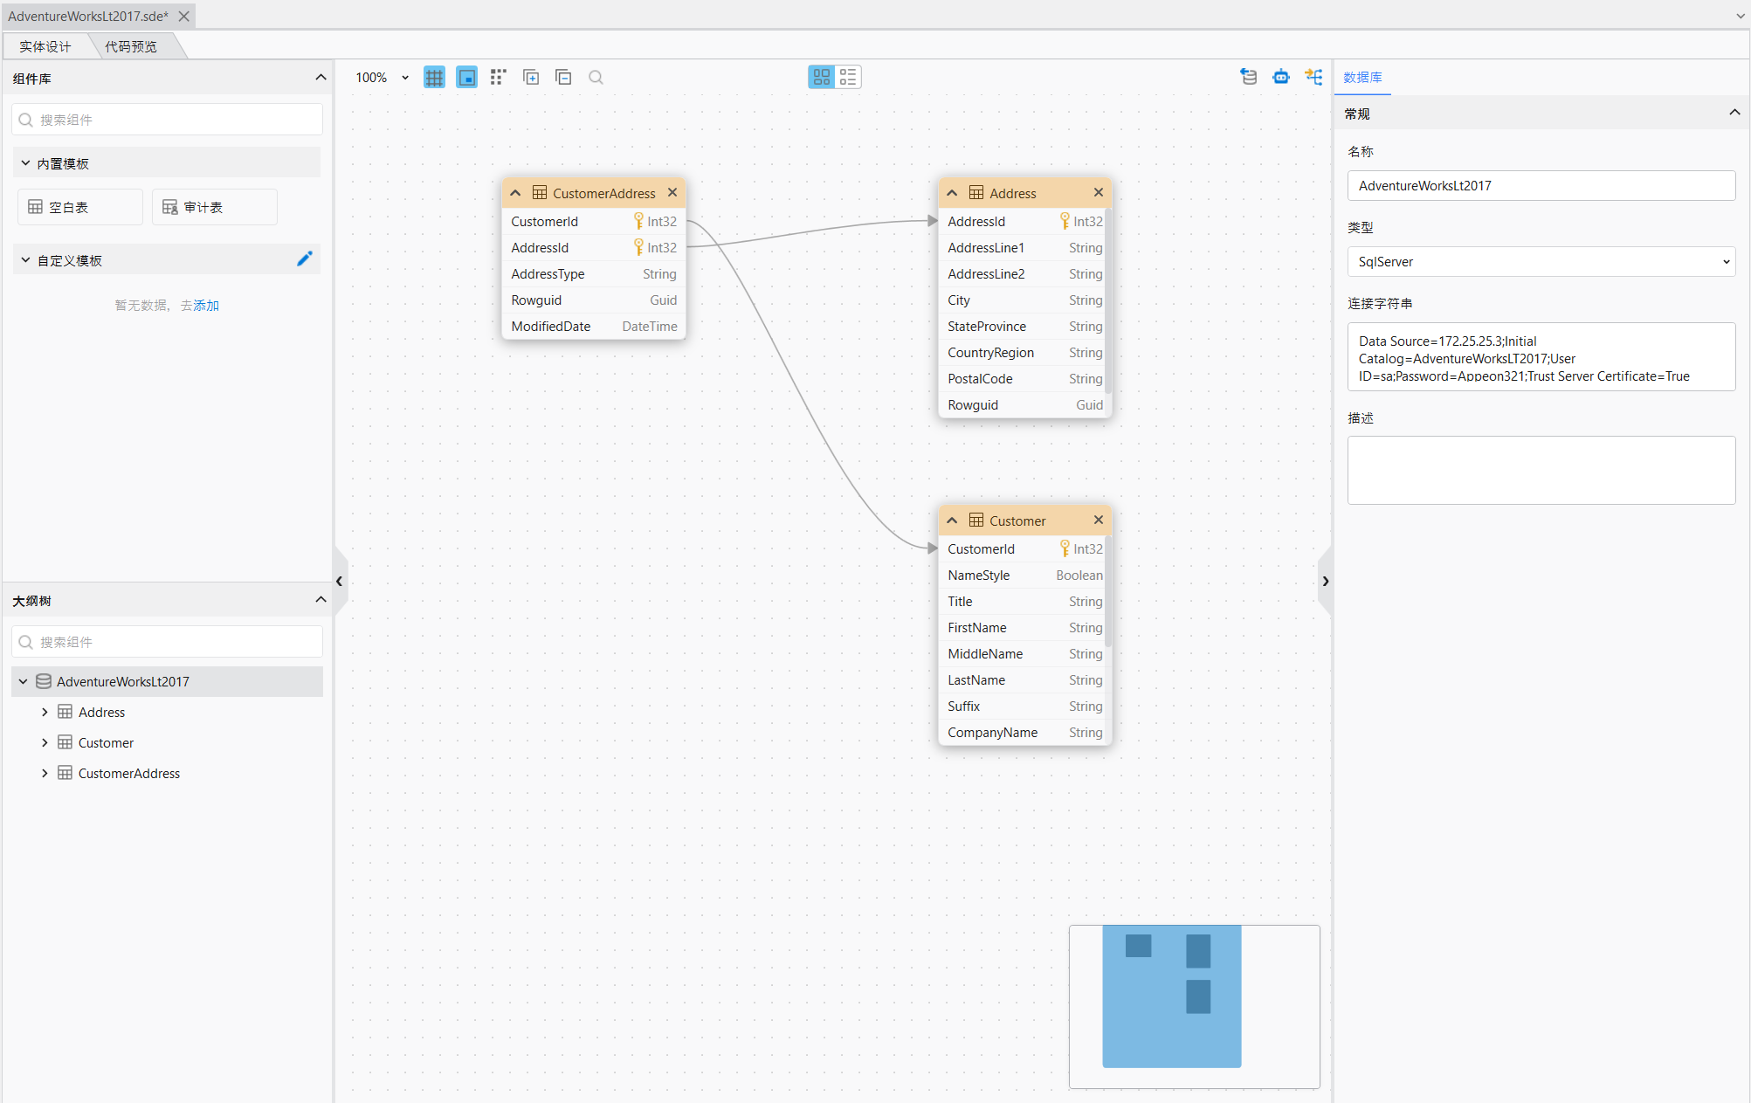Open the SqlServer type dropdown
Screen dimensions: 1751x1103
1541,262
